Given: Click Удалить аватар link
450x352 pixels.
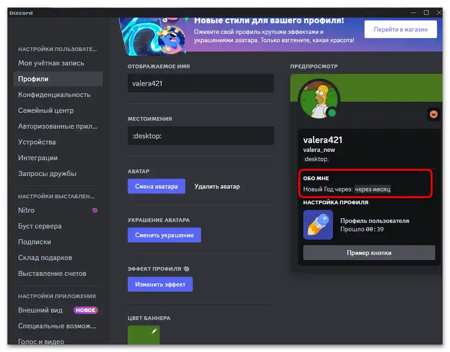Looking at the screenshot, I should click(x=217, y=187).
